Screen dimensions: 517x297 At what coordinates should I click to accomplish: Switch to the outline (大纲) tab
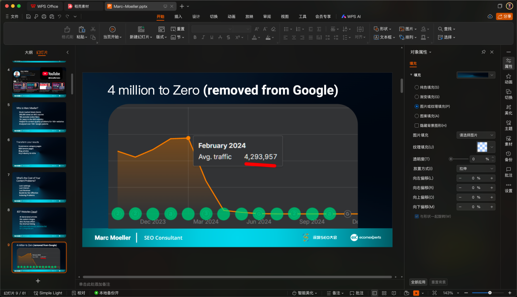tap(29, 52)
